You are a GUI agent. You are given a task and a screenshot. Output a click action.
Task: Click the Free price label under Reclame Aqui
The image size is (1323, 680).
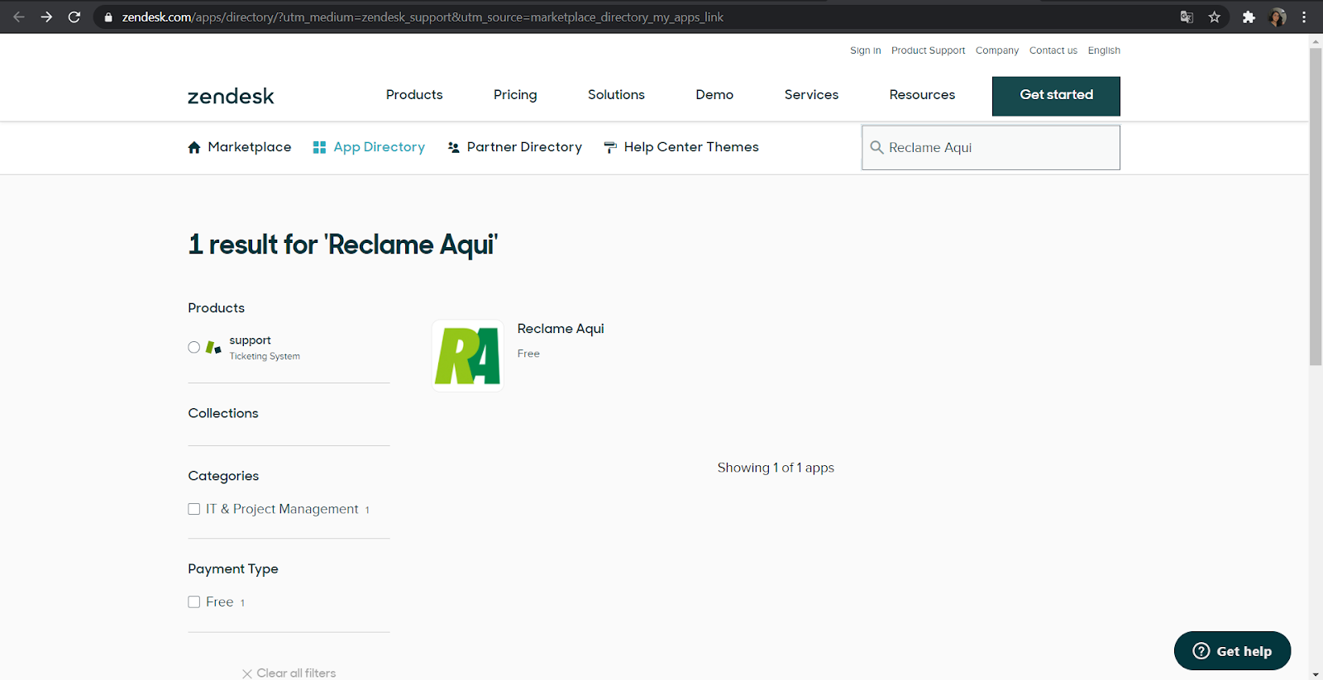tap(528, 354)
